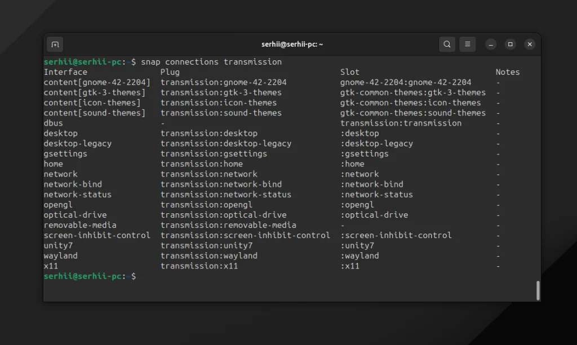Click the Interface column header
Image resolution: width=577 pixels, height=345 pixels.
65,72
